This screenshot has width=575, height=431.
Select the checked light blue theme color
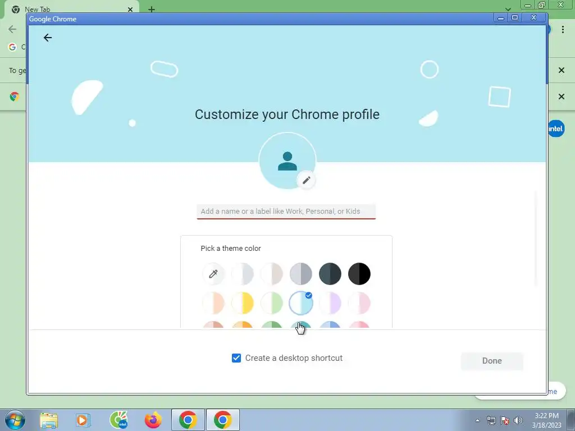(x=301, y=303)
